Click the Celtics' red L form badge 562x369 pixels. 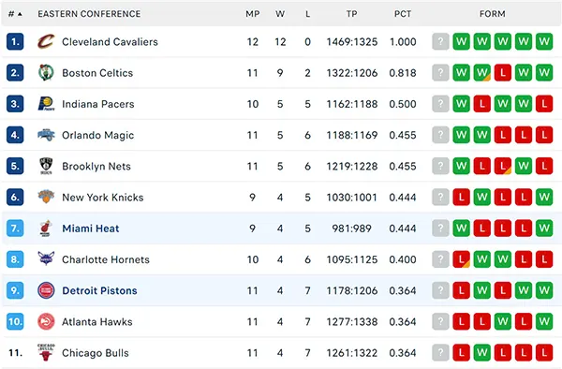click(x=503, y=73)
